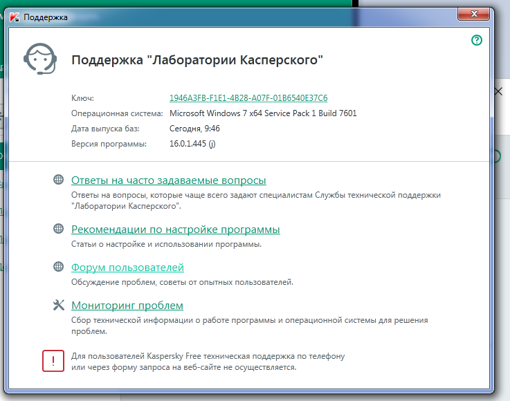Click the label Версия программы:

[x=109, y=144]
